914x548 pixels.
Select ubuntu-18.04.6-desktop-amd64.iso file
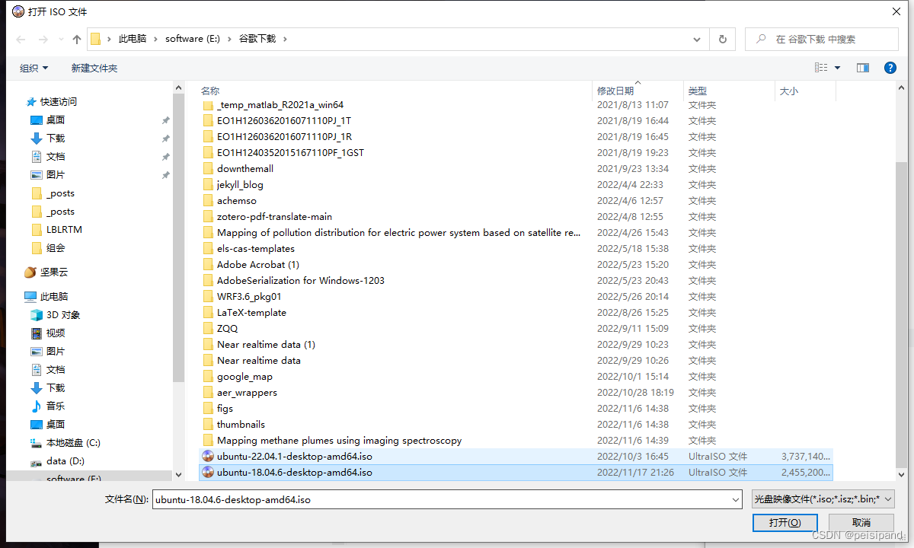[516, 473]
